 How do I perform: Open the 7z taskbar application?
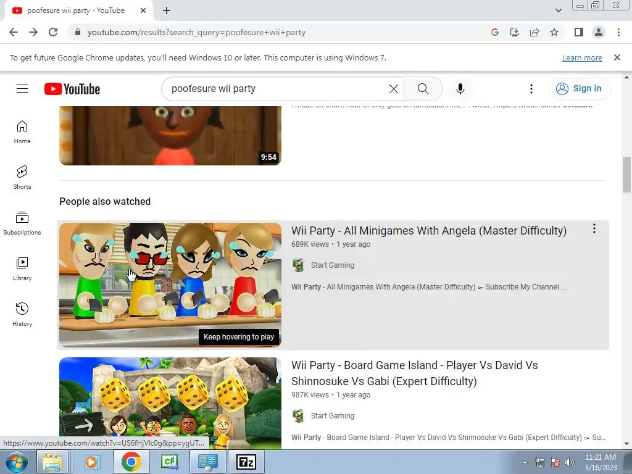246,462
